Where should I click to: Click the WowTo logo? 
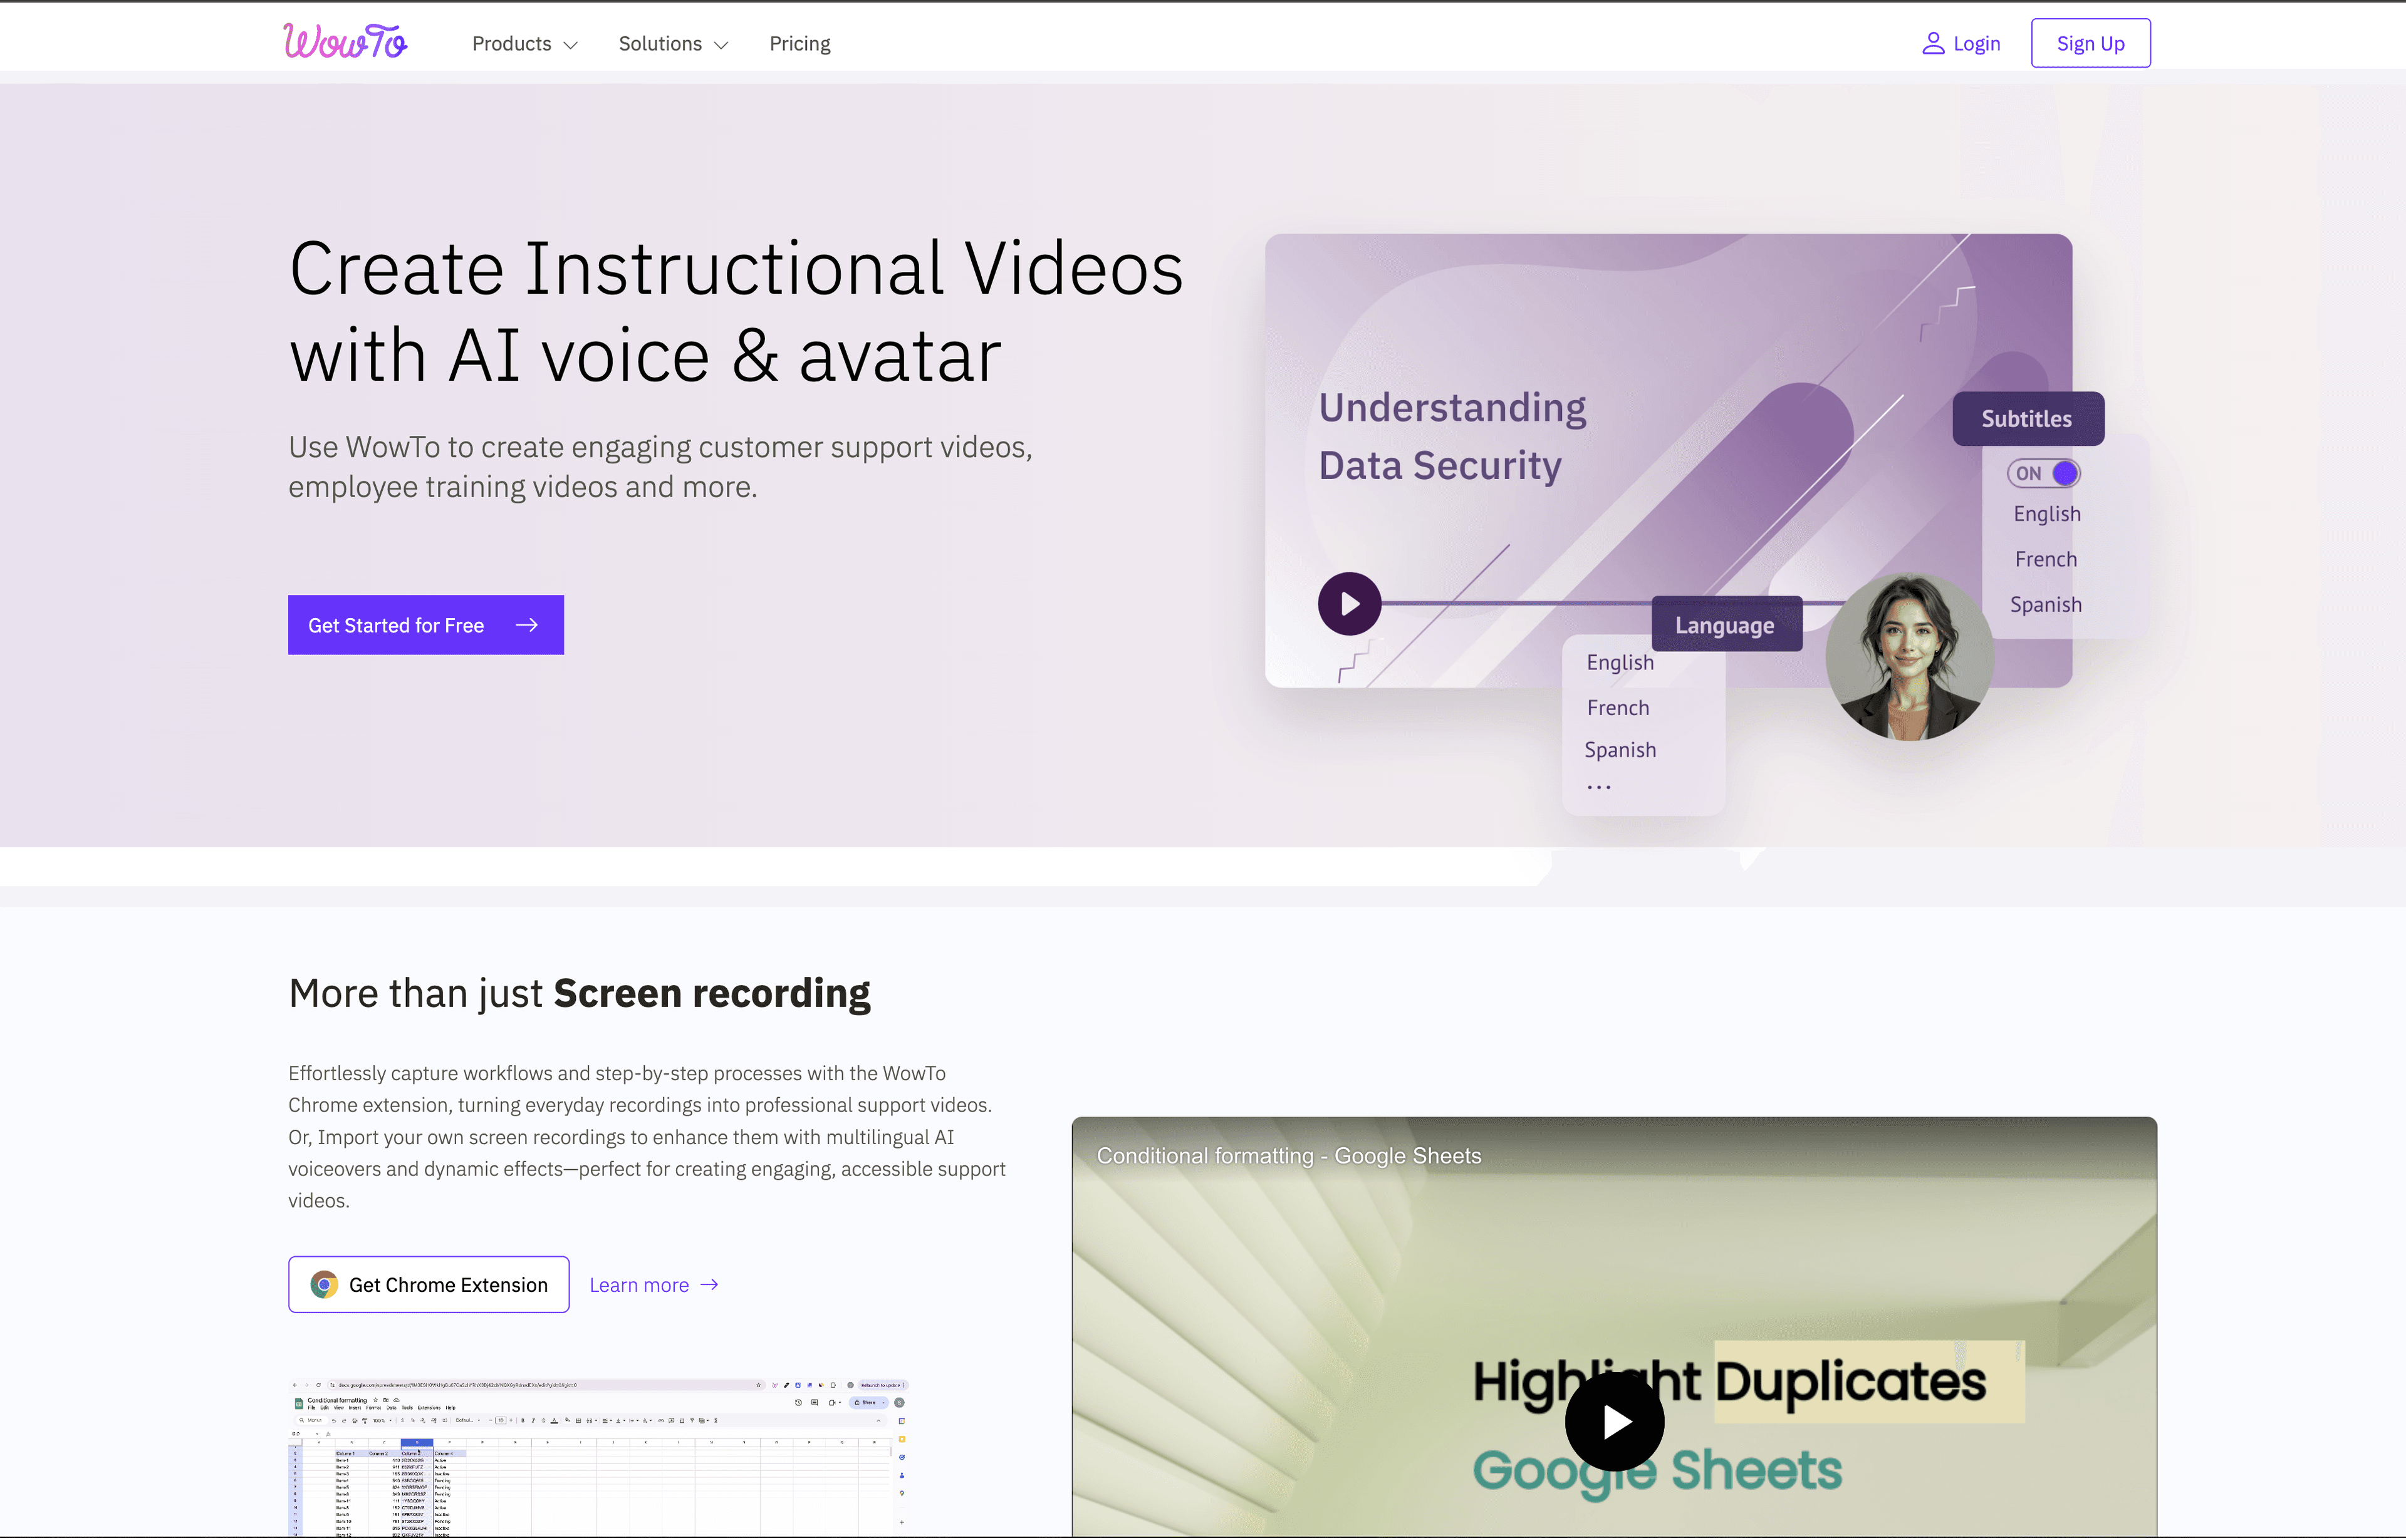pyautogui.click(x=345, y=42)
